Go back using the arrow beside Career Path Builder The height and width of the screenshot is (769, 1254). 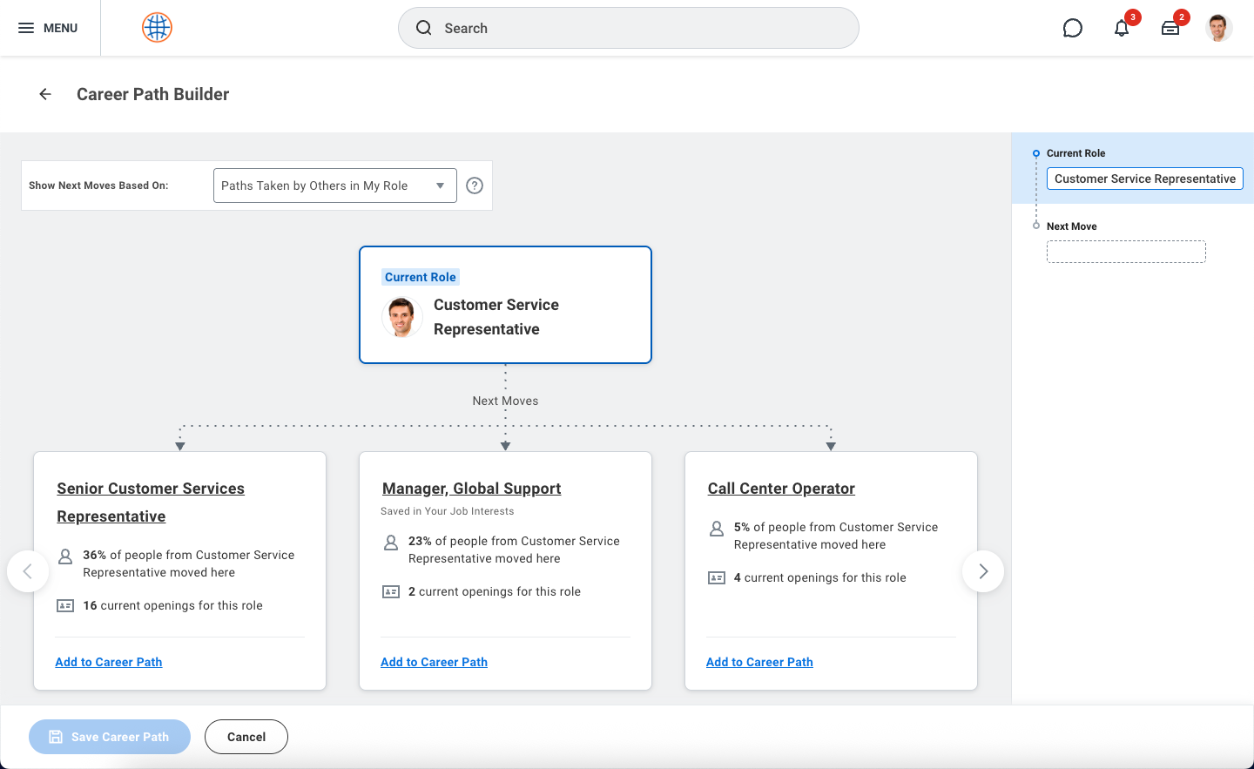coord(45,94)
